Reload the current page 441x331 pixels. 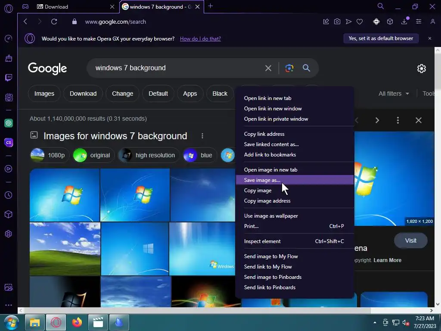pos(54,22)
